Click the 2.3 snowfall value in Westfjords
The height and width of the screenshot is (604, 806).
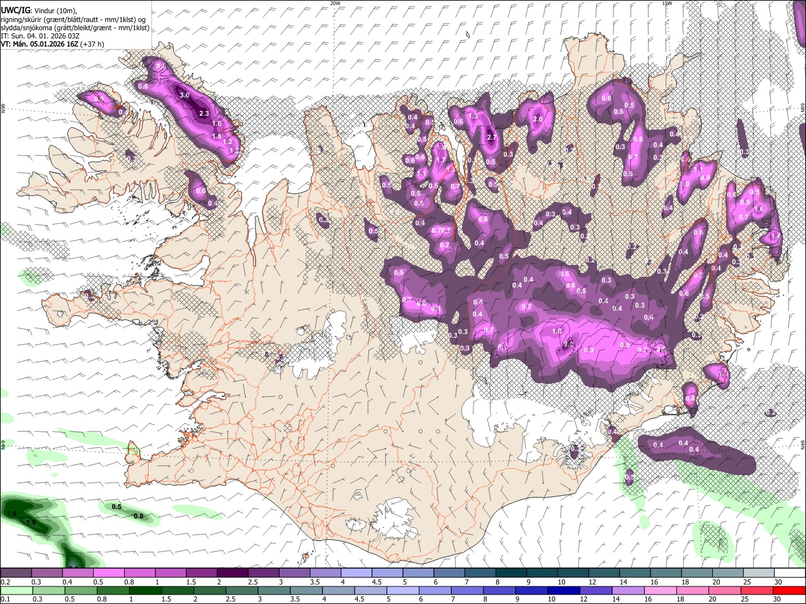pos(203,113)
